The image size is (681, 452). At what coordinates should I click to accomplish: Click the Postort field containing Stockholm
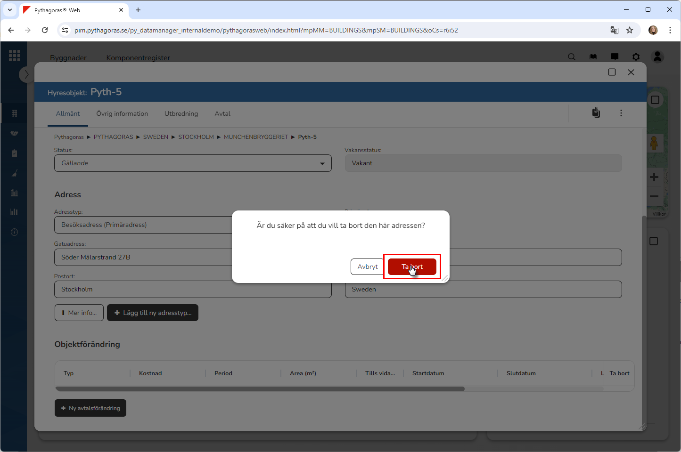pyautogui.click(x=193, y=290)
